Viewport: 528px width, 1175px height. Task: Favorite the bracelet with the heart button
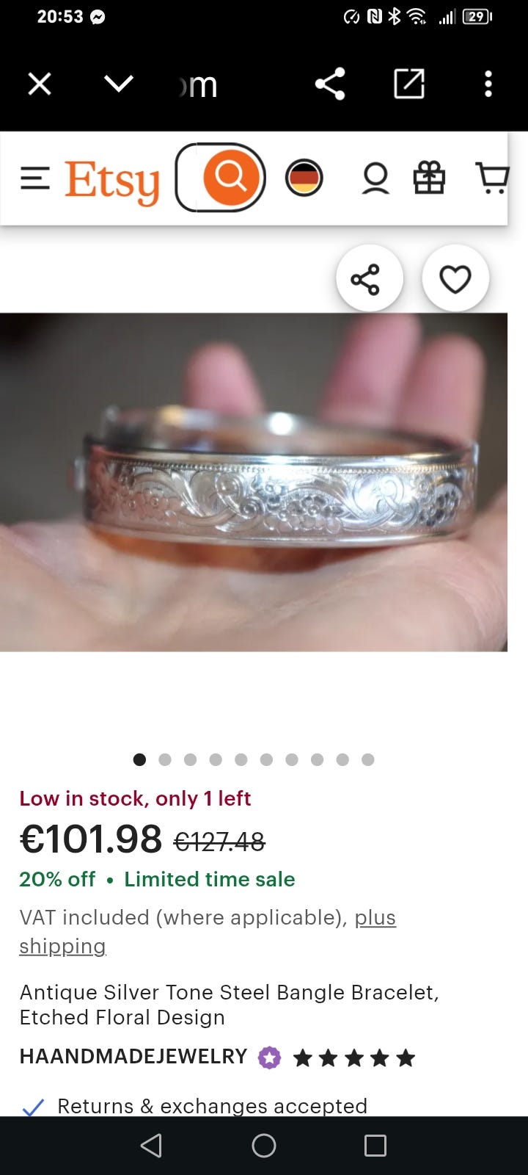tap(455, 278)
